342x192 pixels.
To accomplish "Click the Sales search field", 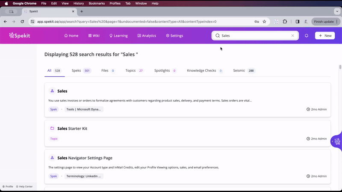I will pyautogui.click(x=255, y=35).
